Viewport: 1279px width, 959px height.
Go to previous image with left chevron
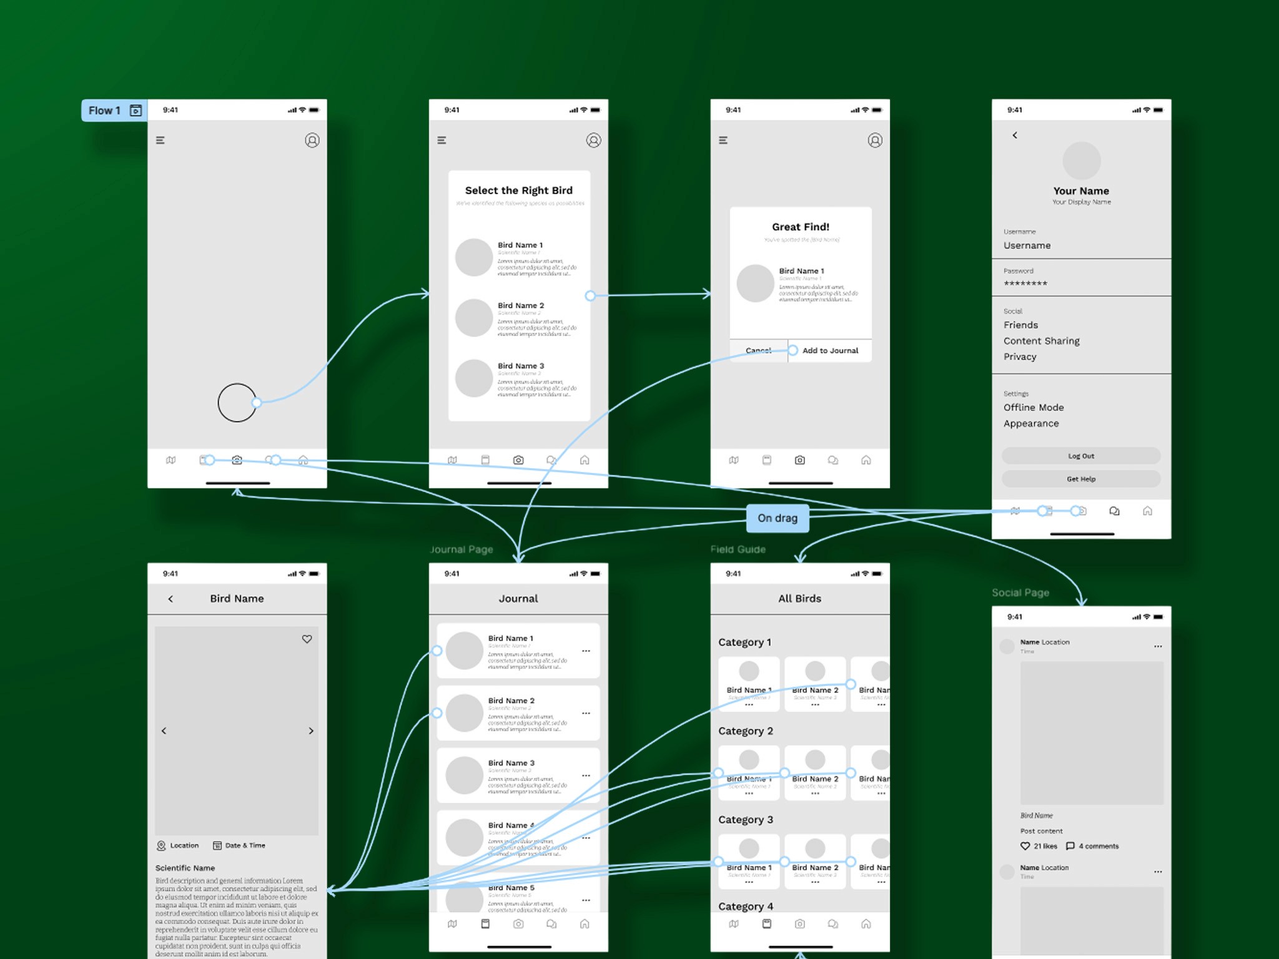tap(164, 731)
